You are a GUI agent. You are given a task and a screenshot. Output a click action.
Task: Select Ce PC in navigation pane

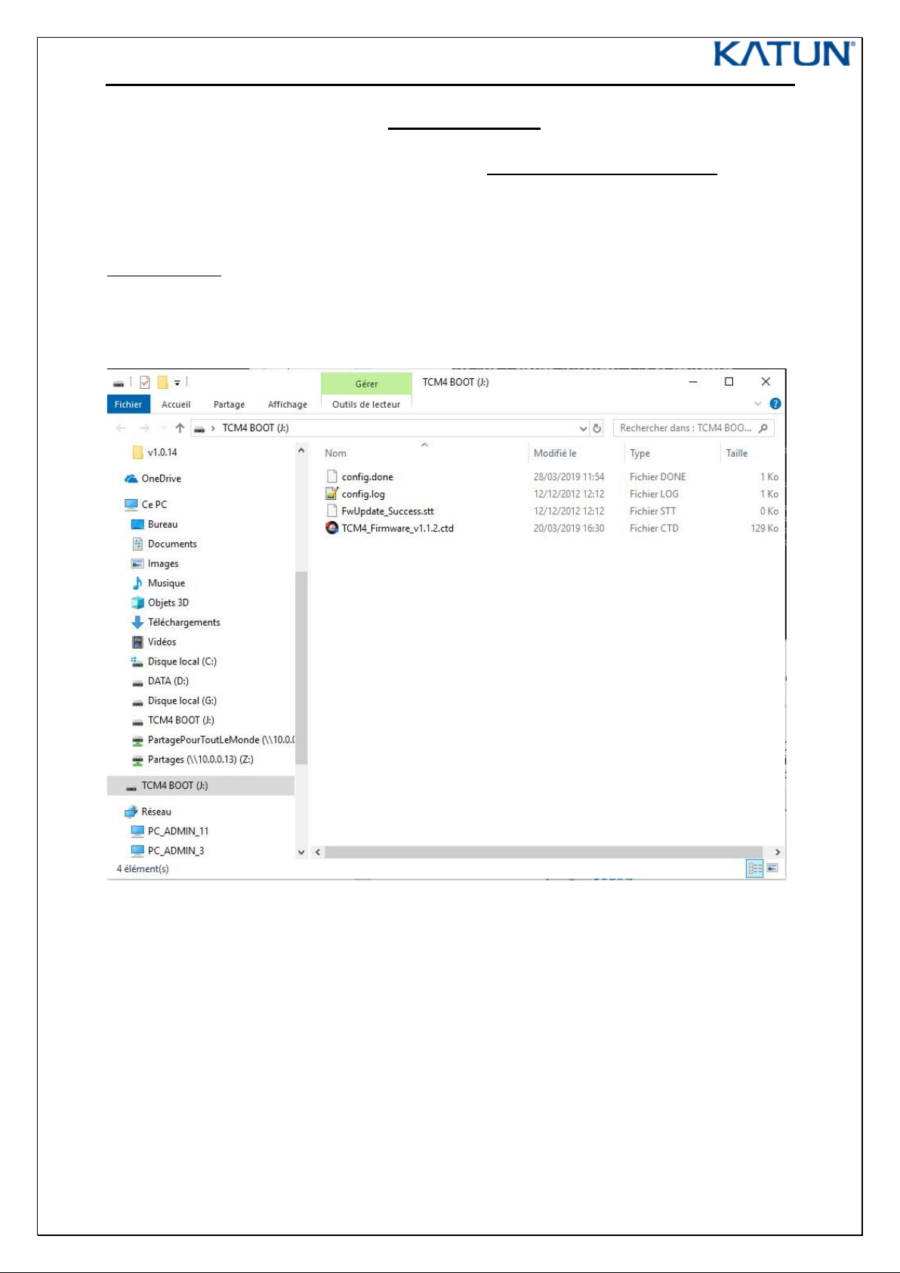[154, 504]
